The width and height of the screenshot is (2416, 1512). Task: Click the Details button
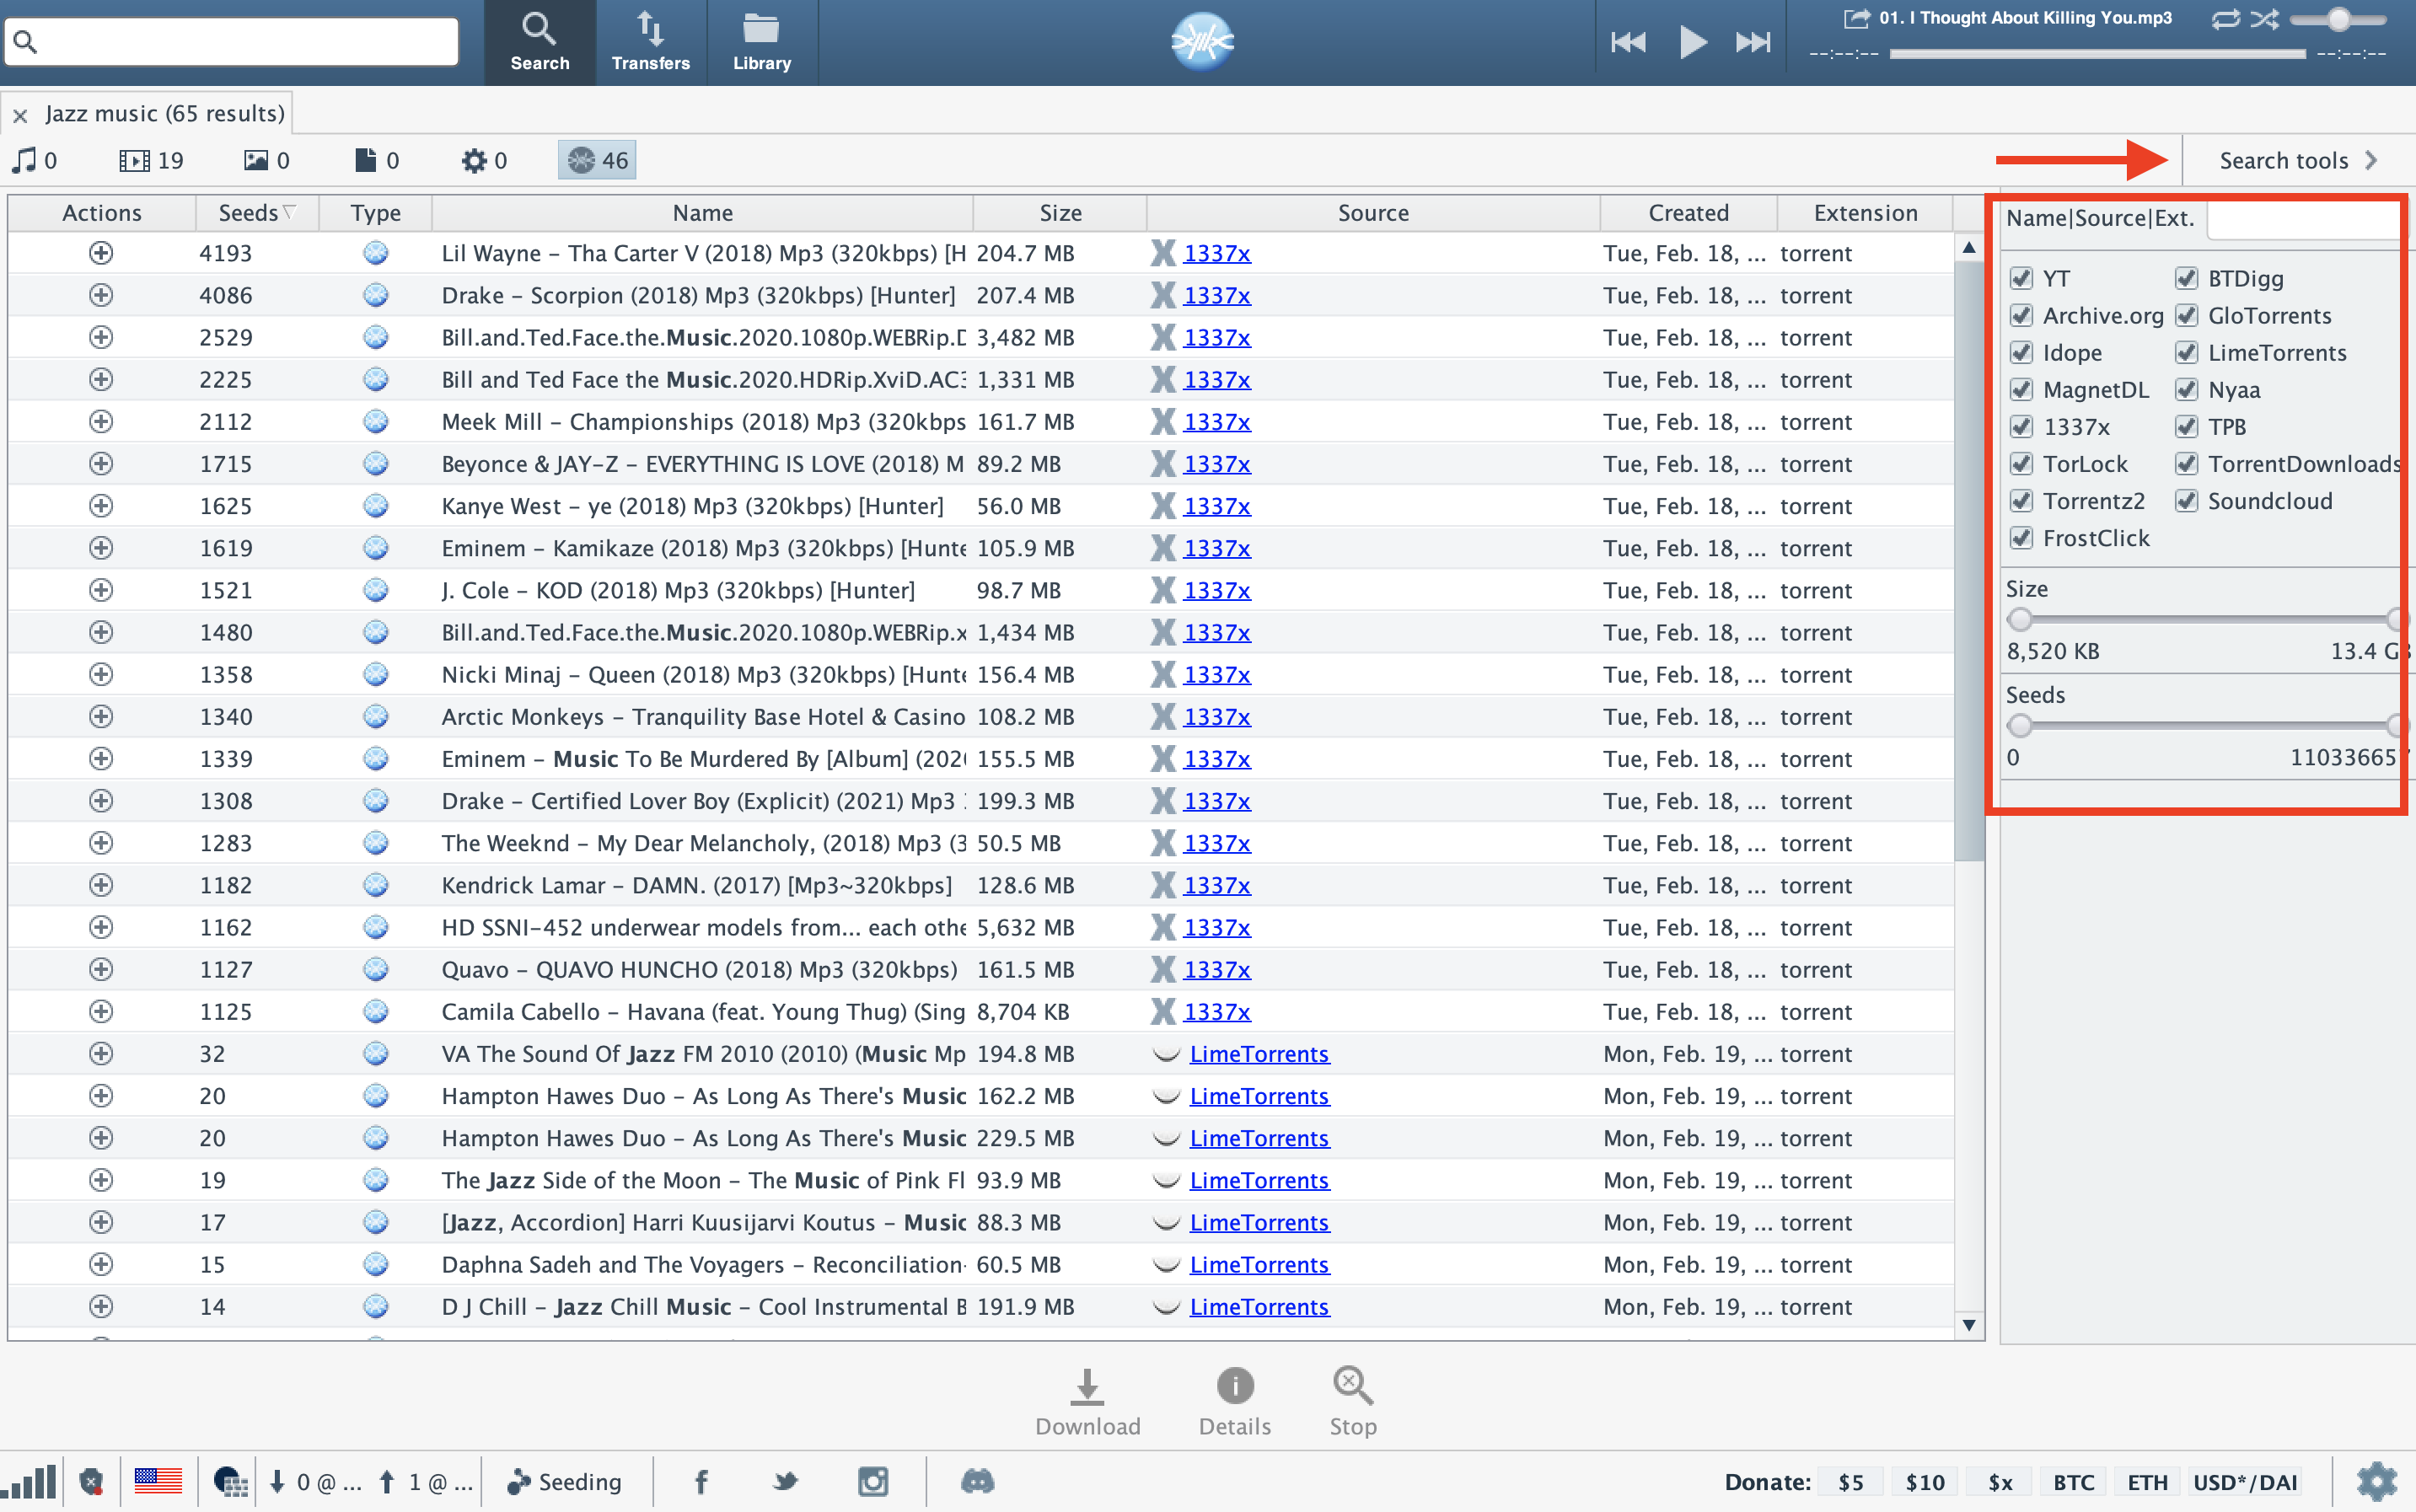tap(1235, 1402)
